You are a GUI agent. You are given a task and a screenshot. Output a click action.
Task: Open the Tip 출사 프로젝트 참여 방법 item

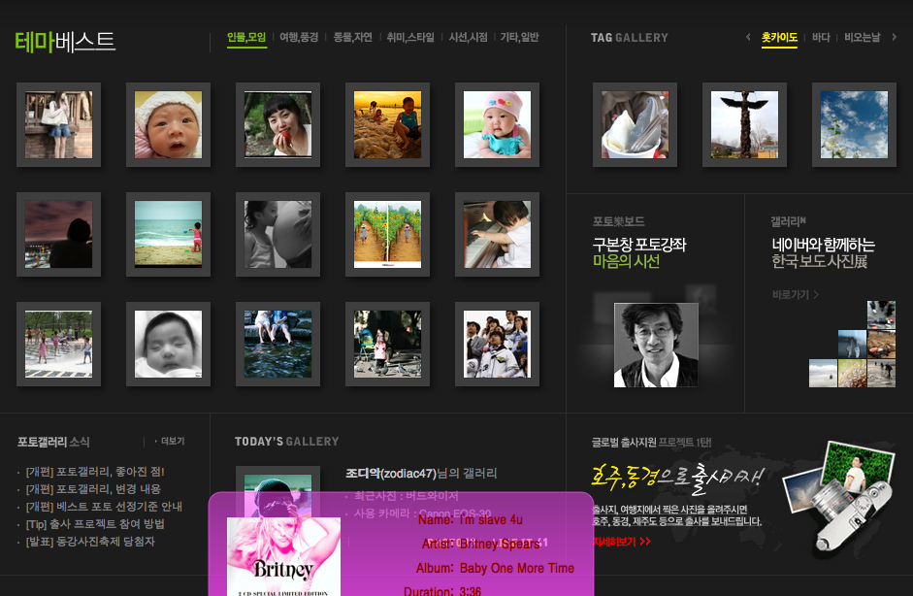pyautogui.click(x=95, y=524)
